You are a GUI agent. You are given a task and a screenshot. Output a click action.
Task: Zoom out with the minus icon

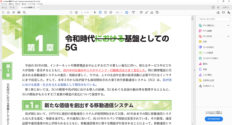tap(105, 13)
